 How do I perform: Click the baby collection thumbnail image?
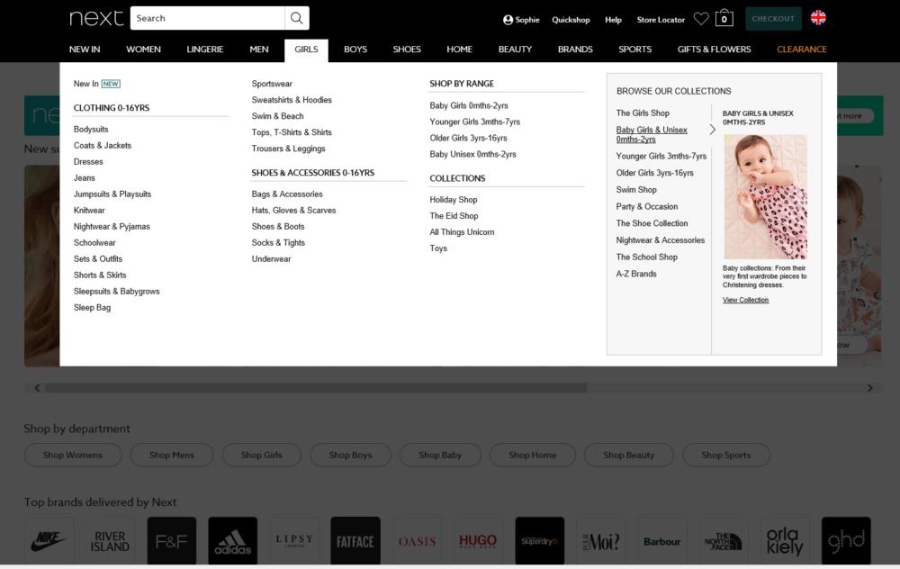[x=765, y=197]
